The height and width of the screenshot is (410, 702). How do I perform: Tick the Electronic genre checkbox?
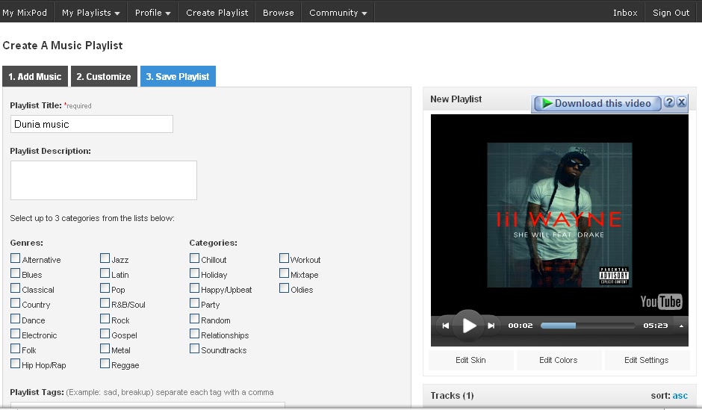(x=15, y=334)
